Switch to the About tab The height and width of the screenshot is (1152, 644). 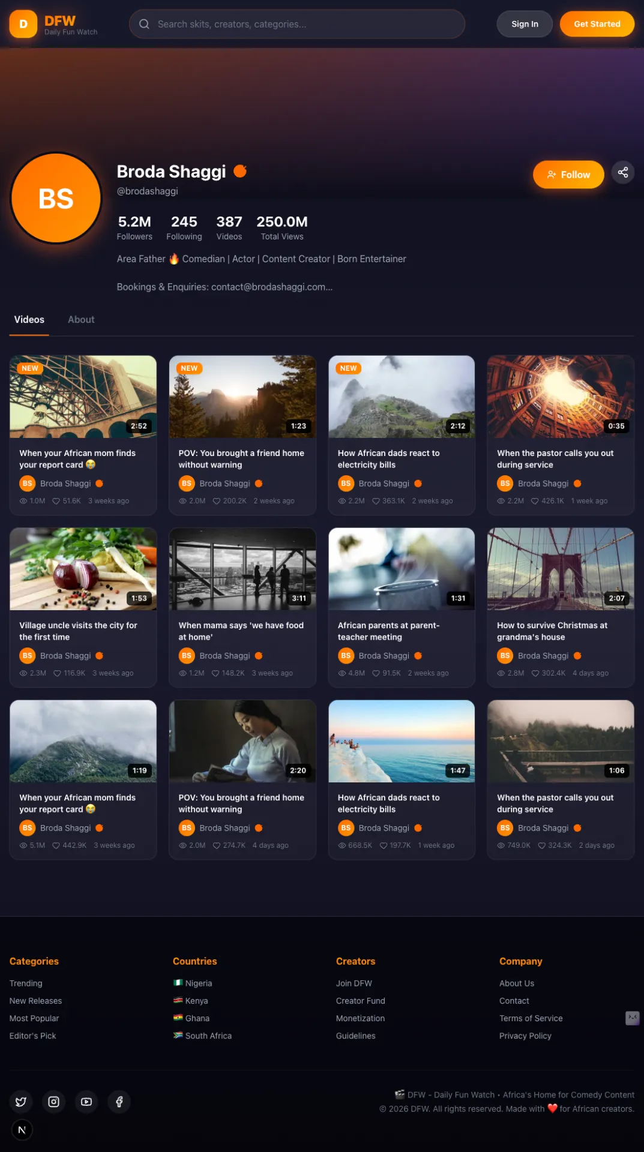(81, 320)
